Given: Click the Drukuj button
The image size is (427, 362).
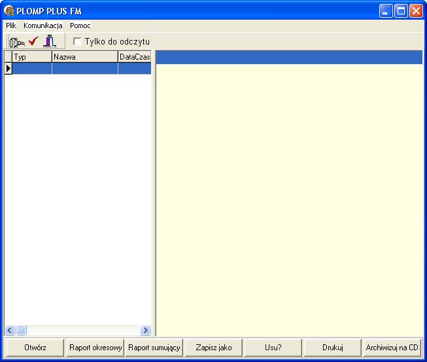Looking at the screenshot, I should [332, 348].
